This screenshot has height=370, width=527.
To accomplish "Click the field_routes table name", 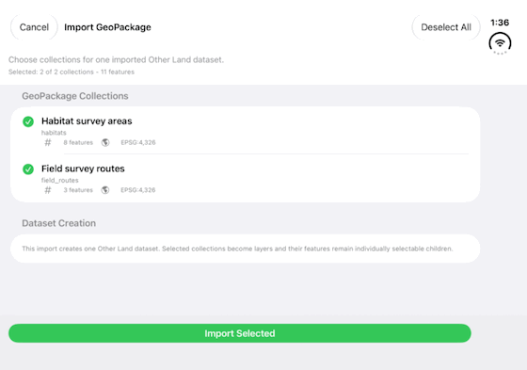I will coord(60,180).
